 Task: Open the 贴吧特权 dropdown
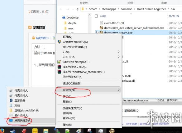point(41,38)
